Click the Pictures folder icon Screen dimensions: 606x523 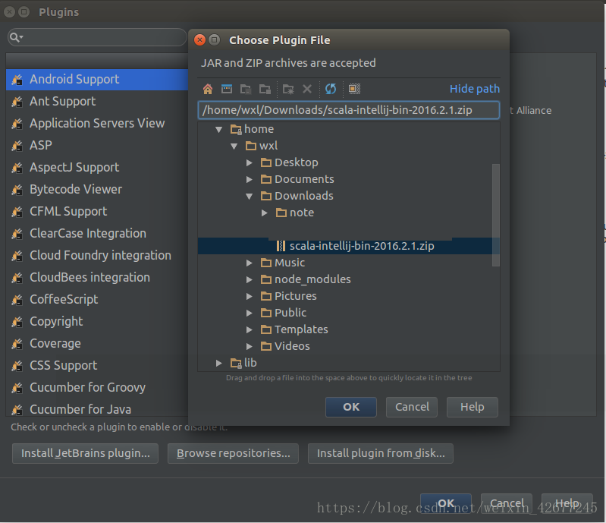(x=266, y=296)
